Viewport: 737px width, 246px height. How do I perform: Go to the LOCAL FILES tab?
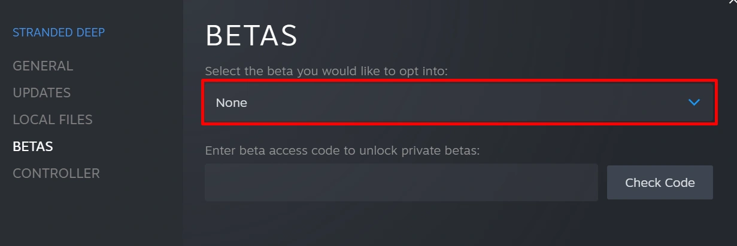53,119
